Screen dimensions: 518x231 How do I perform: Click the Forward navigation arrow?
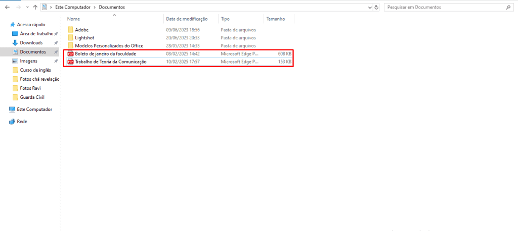[18, 7]
